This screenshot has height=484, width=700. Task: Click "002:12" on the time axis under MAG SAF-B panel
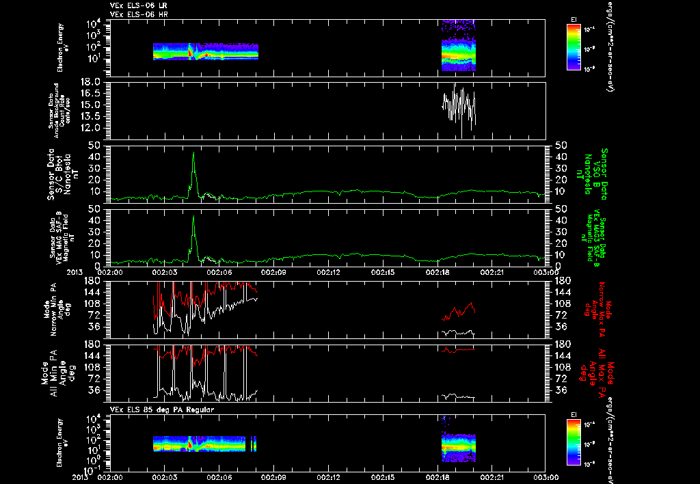[329, 272]
